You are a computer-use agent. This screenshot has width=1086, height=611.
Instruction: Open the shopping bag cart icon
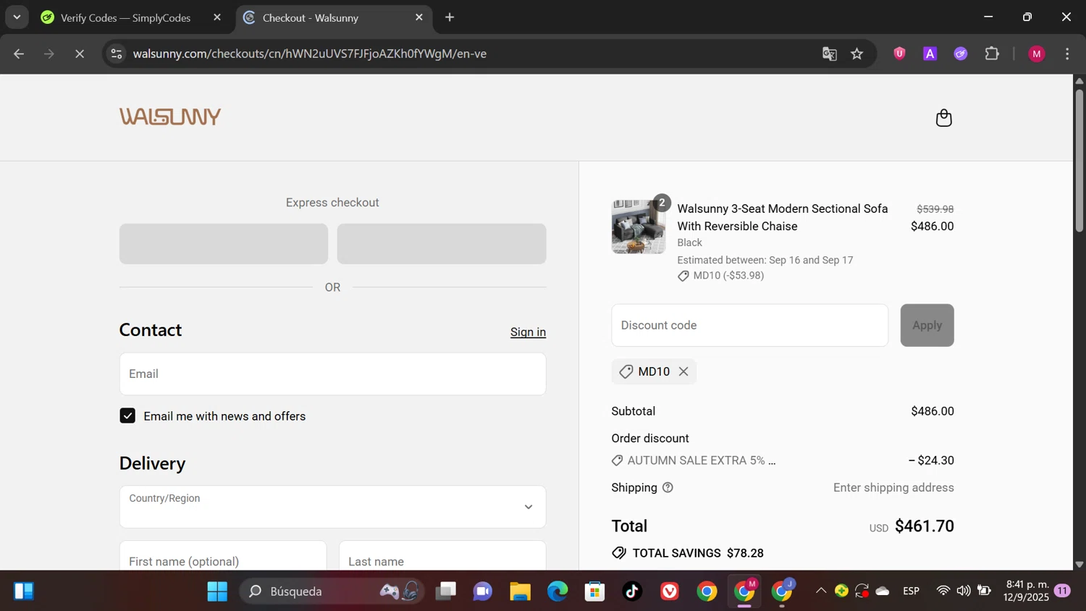point(943,118)
